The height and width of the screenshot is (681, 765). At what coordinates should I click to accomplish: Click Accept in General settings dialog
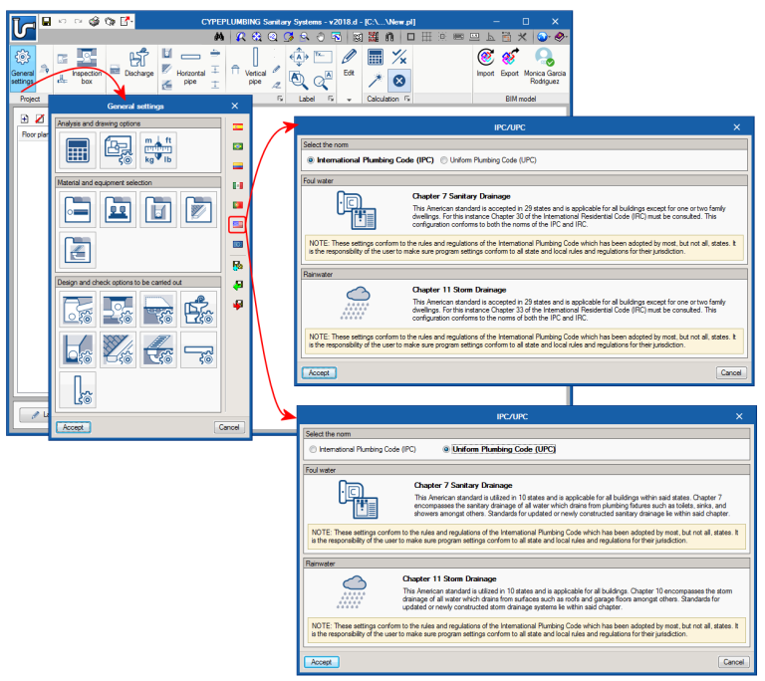[x=73, y=427]
